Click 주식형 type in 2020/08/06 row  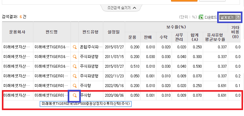[85, 95]
